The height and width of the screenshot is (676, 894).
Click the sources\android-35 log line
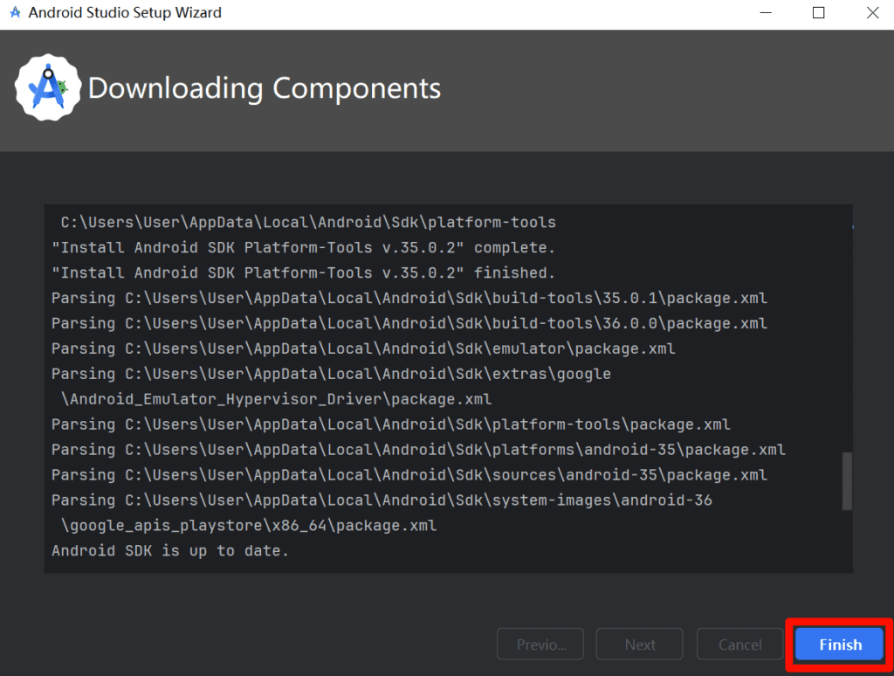tap(409, 475)
